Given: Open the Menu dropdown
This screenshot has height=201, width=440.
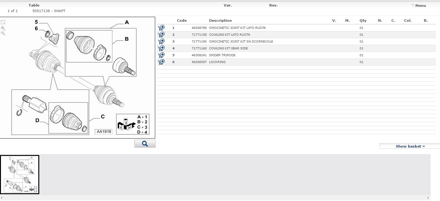Looking at the screenshot, I should click(418, 6).
